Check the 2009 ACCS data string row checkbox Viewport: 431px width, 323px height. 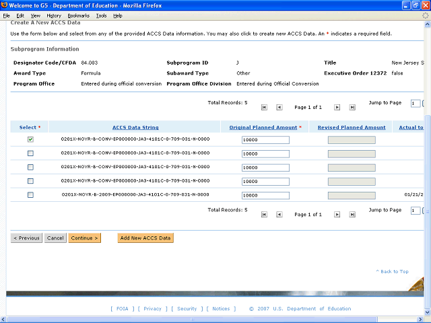(30, 194)
